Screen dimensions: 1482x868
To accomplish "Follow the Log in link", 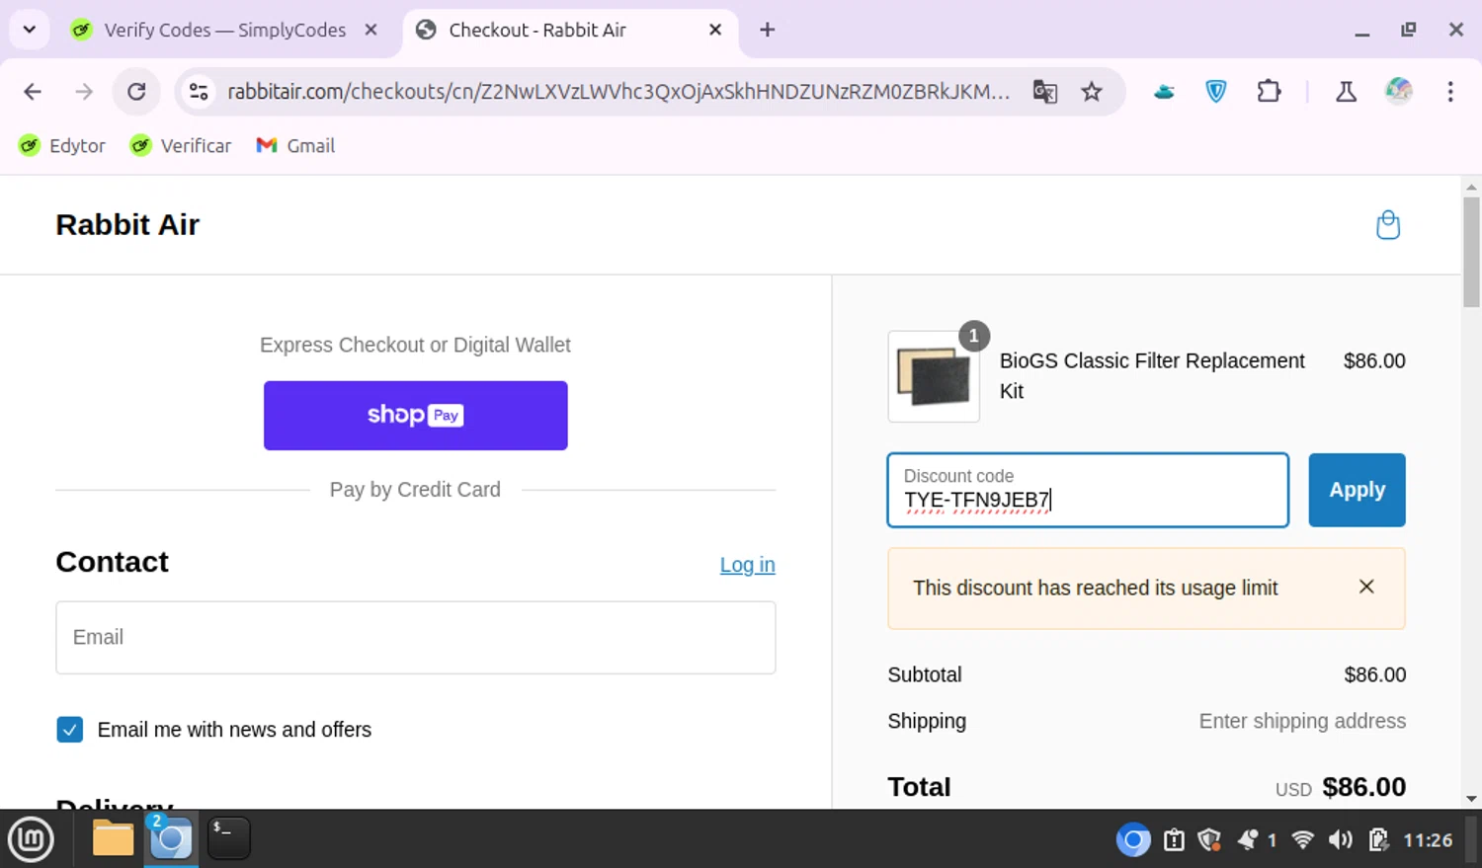I will (747, 565).
